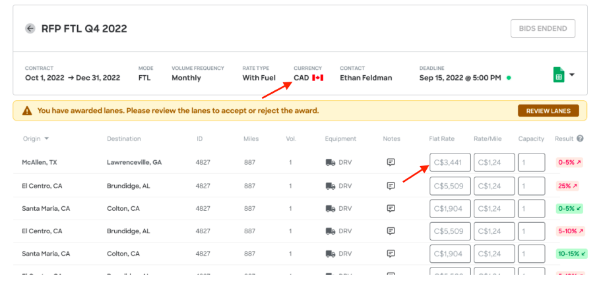This screenshot has width=603, height=282.
Task: Click the Flat Rate column header
Action: click(442, 139)
